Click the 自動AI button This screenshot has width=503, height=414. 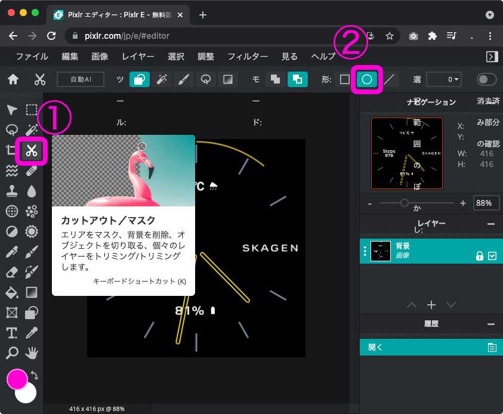click(81, 79)
